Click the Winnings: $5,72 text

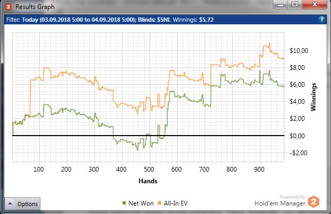193,20
